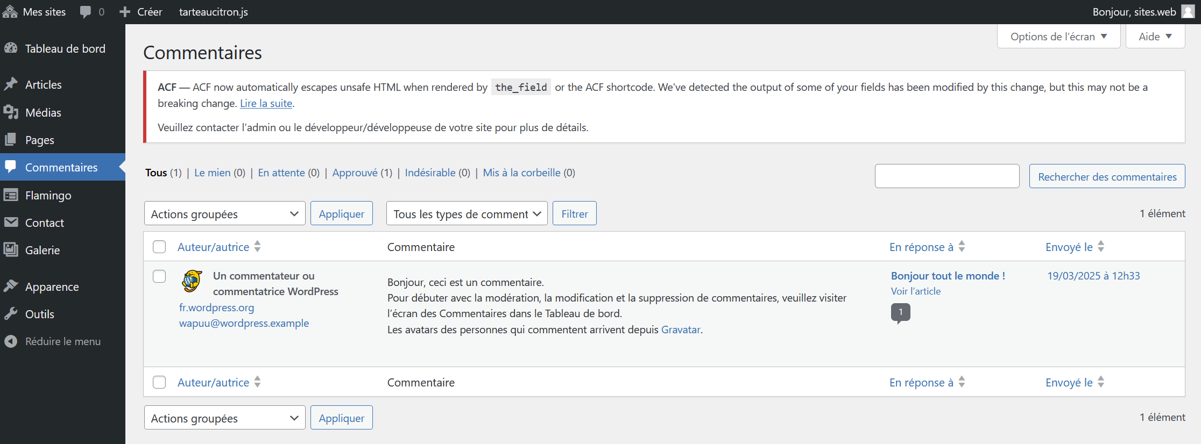Filter comments by Le mien
The image size is (1201, 444).
click(x=212, y=173)
